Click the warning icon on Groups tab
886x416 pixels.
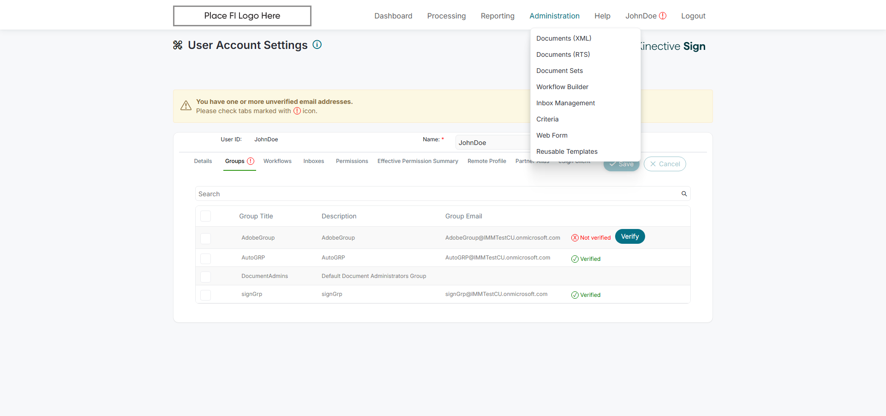pos(251,161)
